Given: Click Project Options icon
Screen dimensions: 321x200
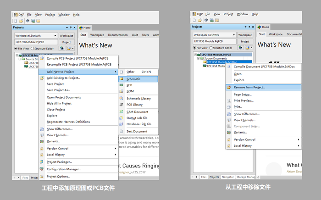Looking at the screenshot, I should click(x=42, y=177).
